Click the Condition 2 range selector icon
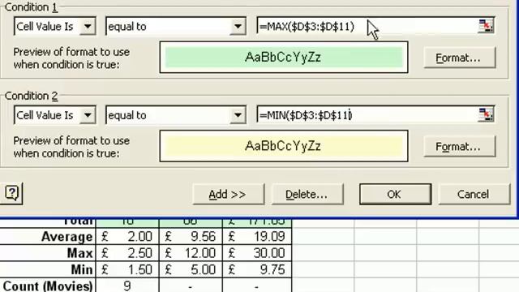Viewport: 519px width, 292px height. tap(486, 114)
